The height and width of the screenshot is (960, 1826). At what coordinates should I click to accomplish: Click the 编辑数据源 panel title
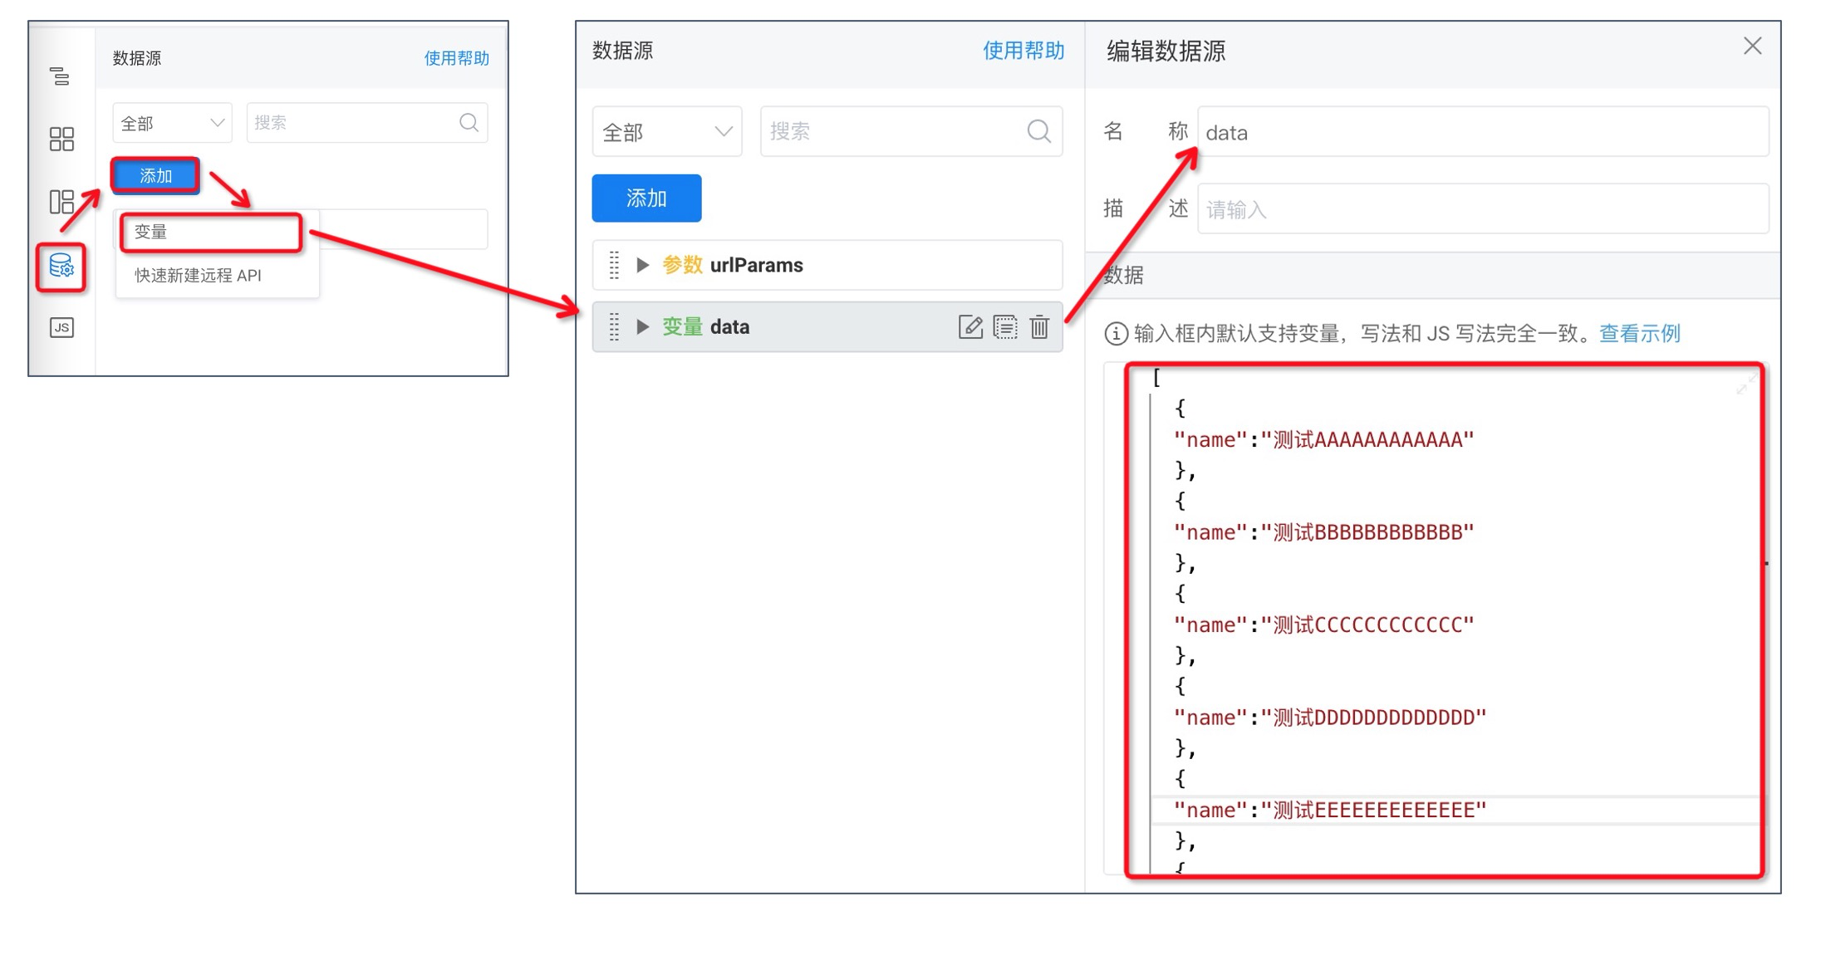pyautogui.click(x=1166, y=51)
